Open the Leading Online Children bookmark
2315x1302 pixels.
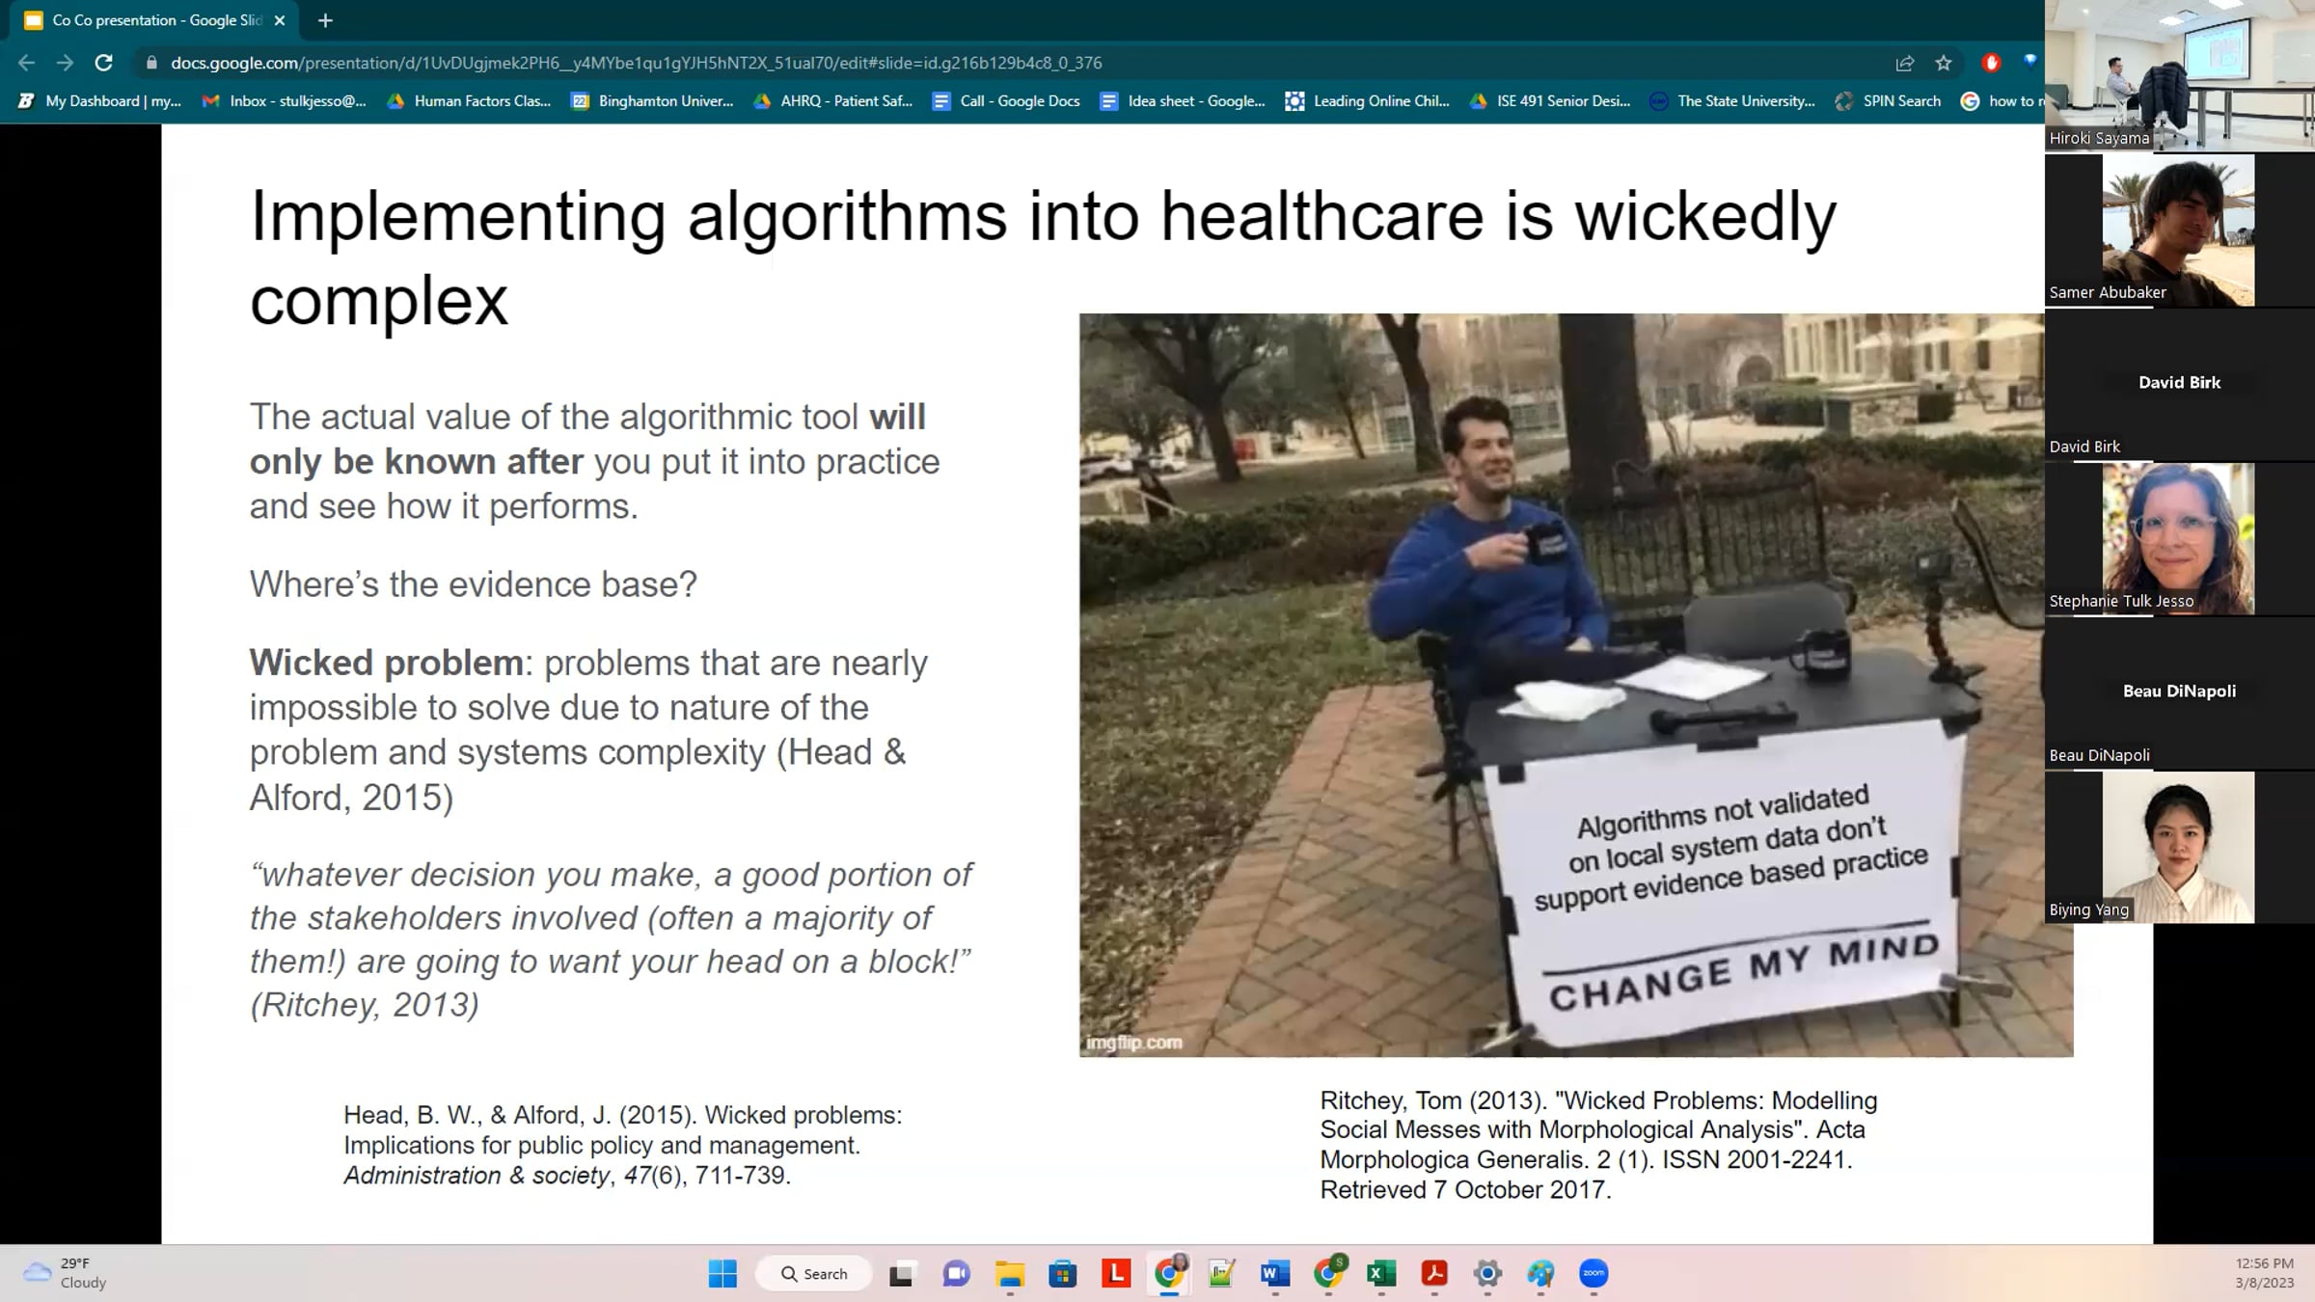(1368, 101)
